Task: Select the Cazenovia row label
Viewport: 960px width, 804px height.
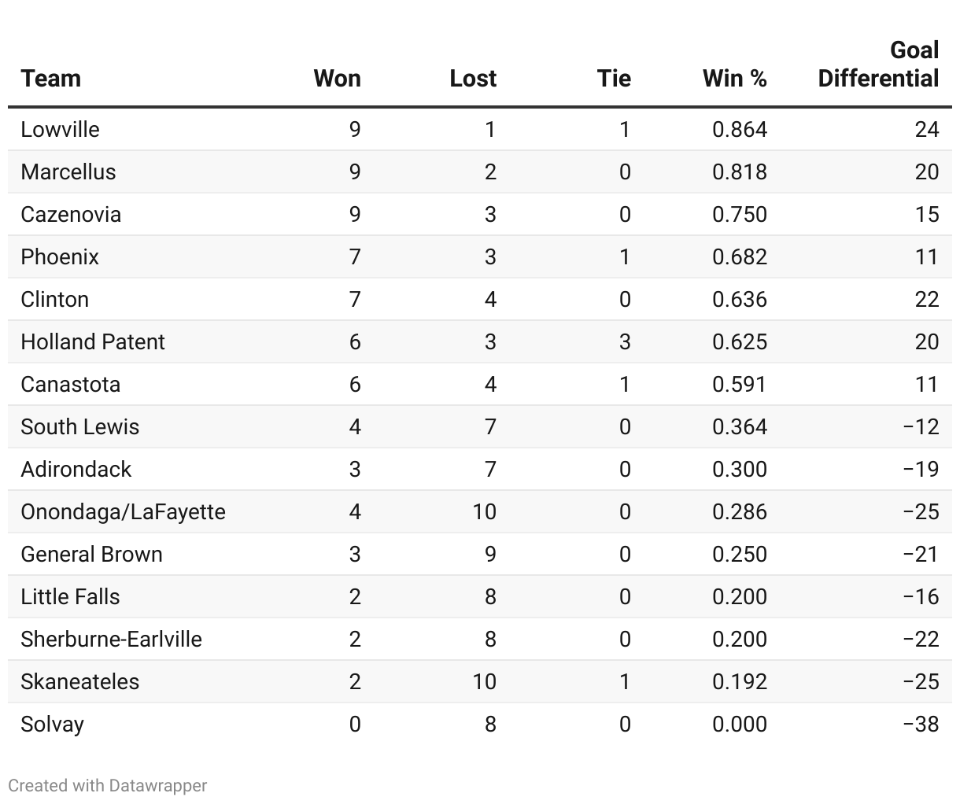Action: coord(71,214)
